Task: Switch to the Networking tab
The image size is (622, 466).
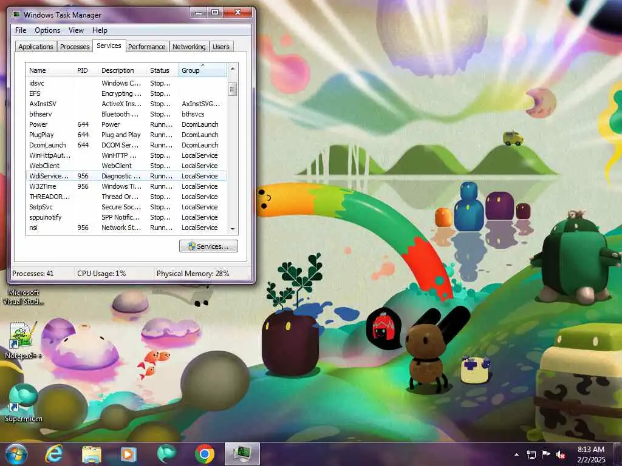Action: 189,47
